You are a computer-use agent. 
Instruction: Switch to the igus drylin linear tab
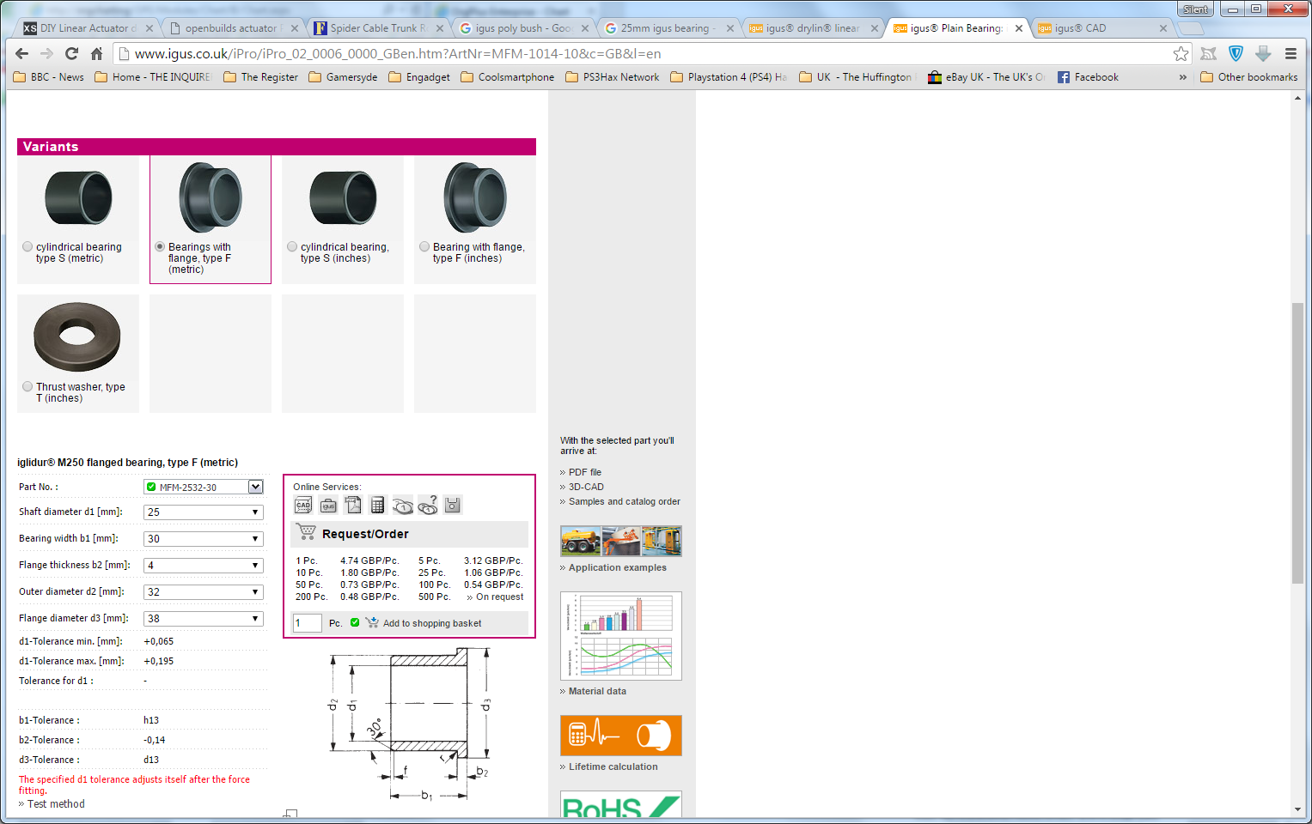(x=812, y=28)
